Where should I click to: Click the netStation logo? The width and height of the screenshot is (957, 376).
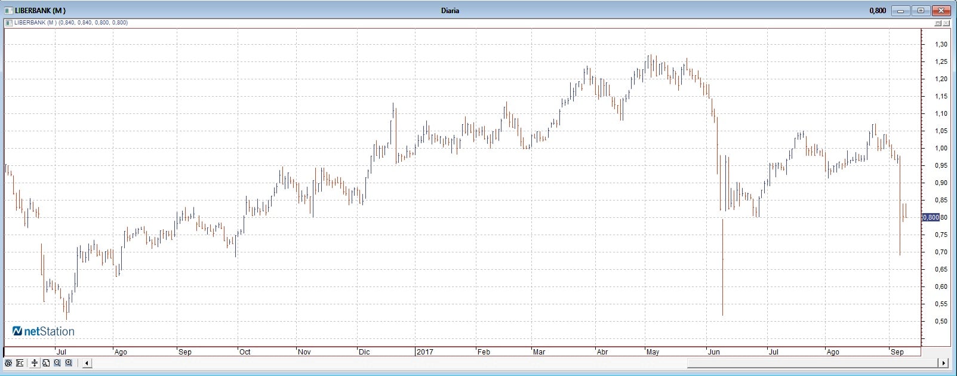tap(44, 331)
